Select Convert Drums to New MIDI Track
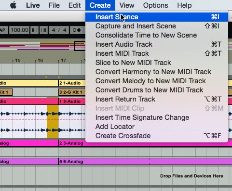232x191 pixels. tap(157, 90)
